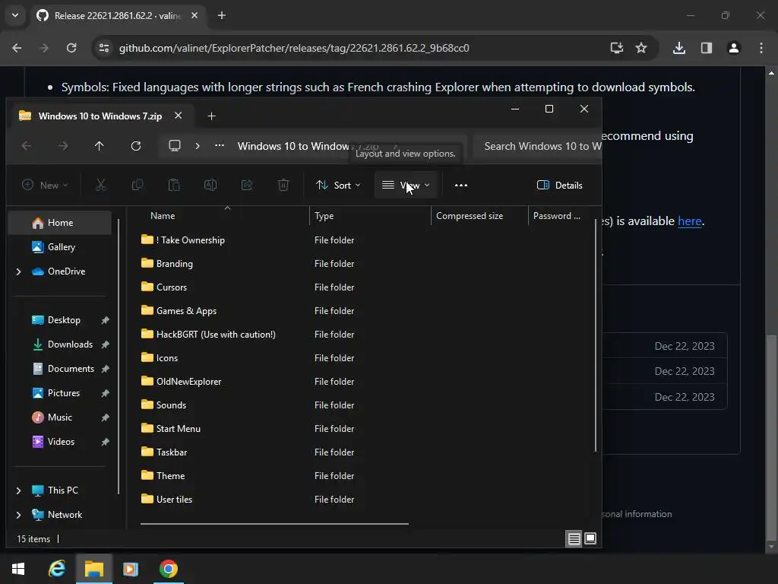
Task: Open Windows Start button
Action: click(x=18, y=569)
